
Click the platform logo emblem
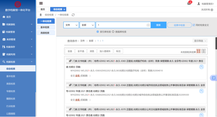coord(18,4)
